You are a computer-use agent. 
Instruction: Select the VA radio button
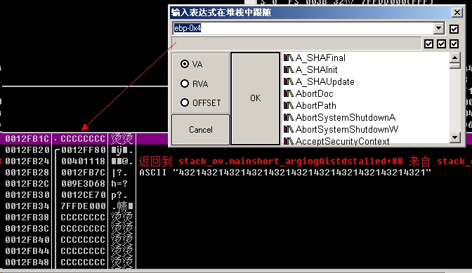[x=185, y=64]
